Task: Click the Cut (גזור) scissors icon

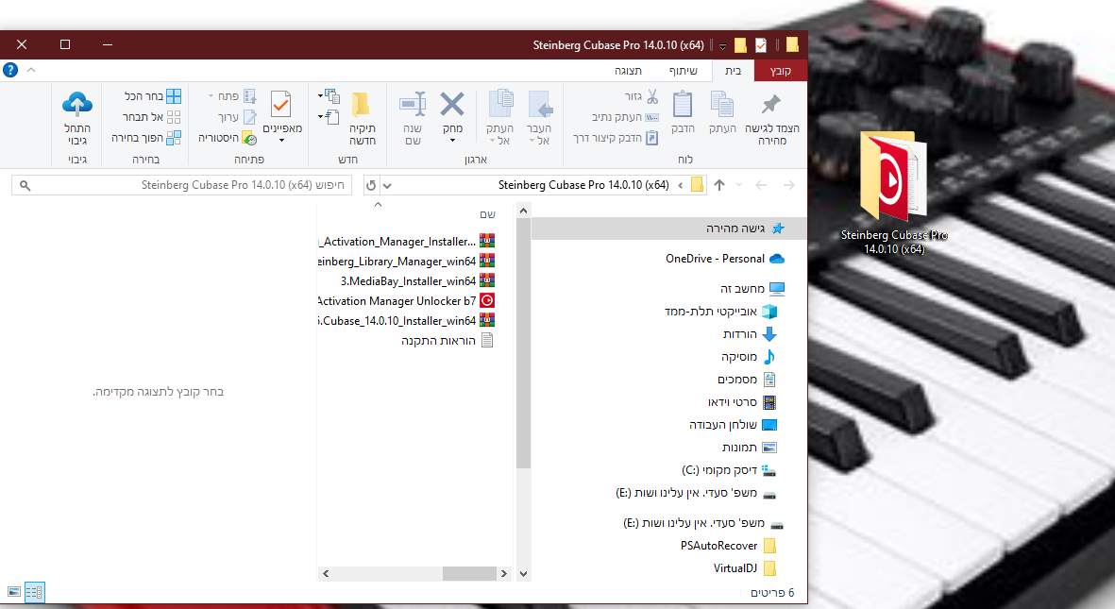Action: [651, 96]
